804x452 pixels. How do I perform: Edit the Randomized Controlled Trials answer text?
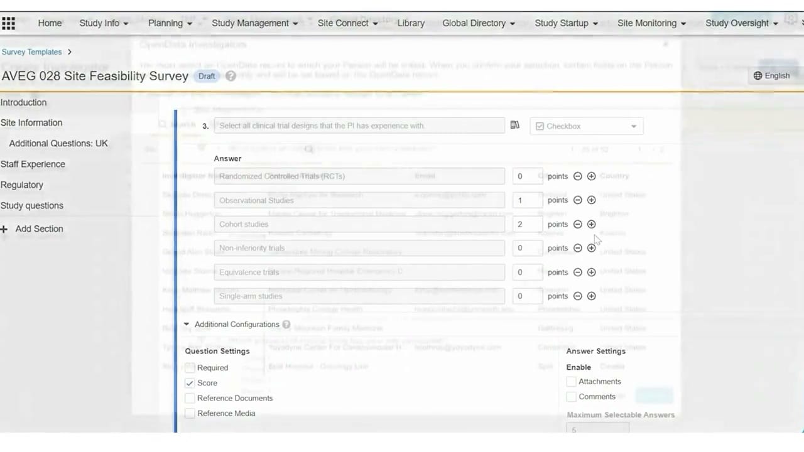[x=359, y=176]
